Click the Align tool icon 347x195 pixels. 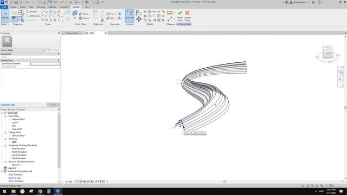(139, 12)
